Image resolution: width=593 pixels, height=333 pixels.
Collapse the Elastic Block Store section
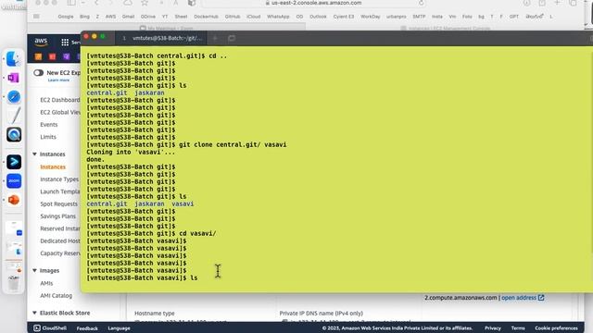click(34, 313)
